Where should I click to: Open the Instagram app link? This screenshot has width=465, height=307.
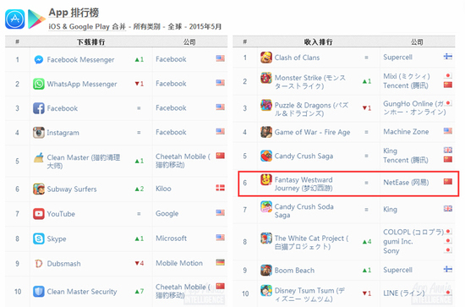63,133
